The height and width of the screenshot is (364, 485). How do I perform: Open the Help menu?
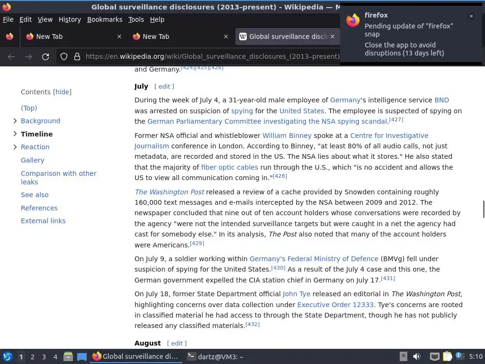(157, 19)
